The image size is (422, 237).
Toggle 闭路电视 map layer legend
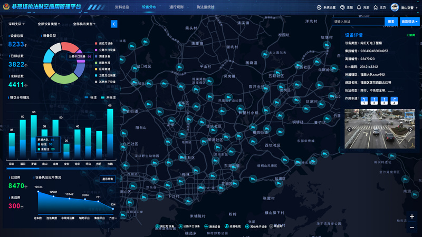click(x=233, y=226)
